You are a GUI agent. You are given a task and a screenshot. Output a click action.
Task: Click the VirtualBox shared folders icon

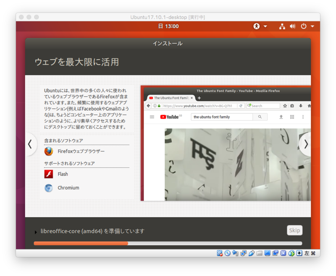pyautogui.click(x=260, y=253)
